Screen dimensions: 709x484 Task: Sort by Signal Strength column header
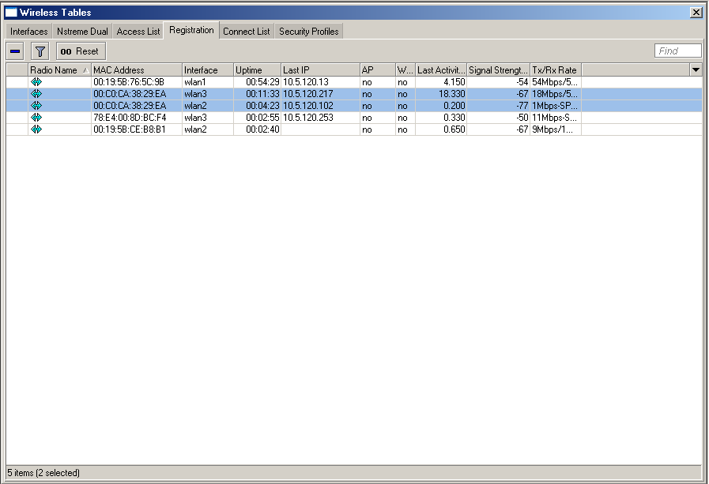click(x=498, y=70)
